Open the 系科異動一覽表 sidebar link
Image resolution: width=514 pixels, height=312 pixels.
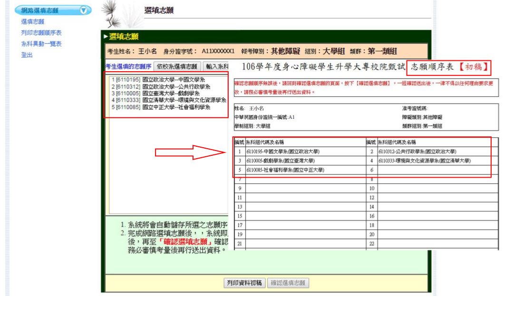point(41,44)
